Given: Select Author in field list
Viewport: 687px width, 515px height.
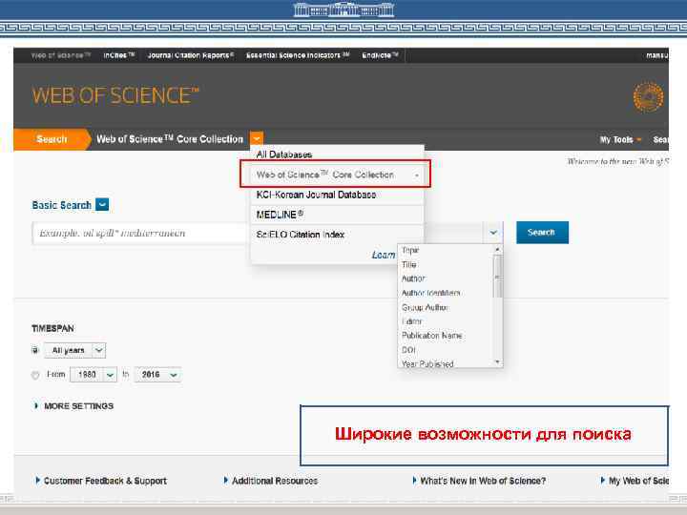Looking at the screenshot, I should (413, 278).
